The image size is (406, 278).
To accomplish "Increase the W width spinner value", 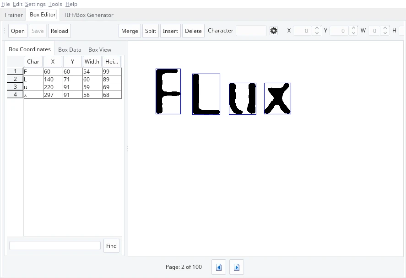I will pos(384,28).
